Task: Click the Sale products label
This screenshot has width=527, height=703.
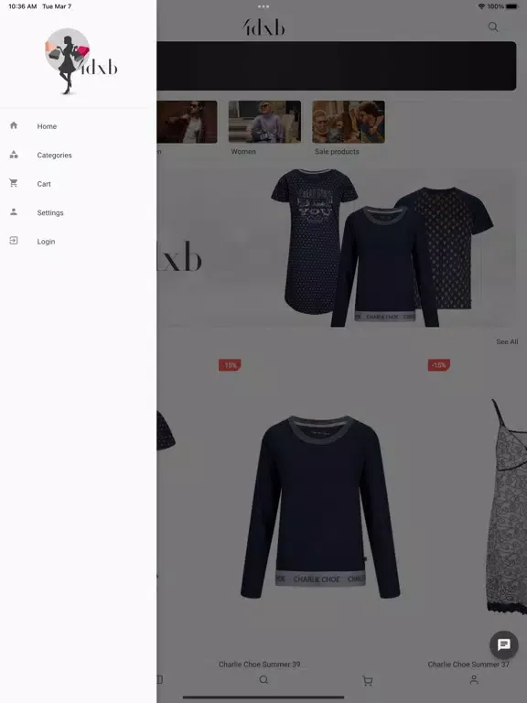Action: [337, 152]
